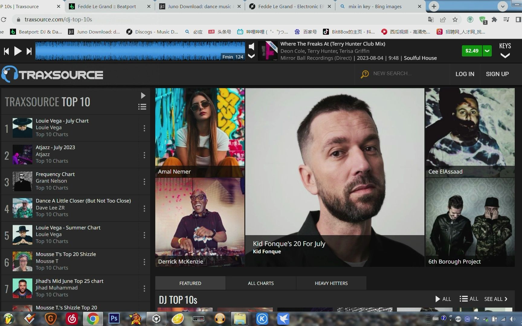
Task: Expand the player queue chevron below the speaker
Action: click(251, 56)
